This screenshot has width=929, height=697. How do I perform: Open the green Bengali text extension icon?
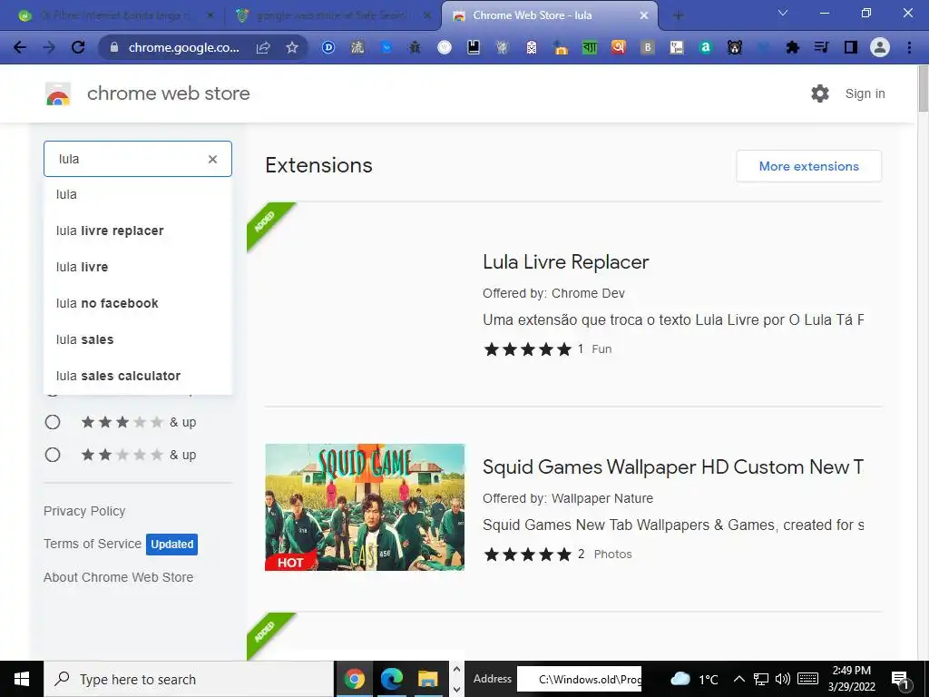pyautogui.click(x=590, y=47)
